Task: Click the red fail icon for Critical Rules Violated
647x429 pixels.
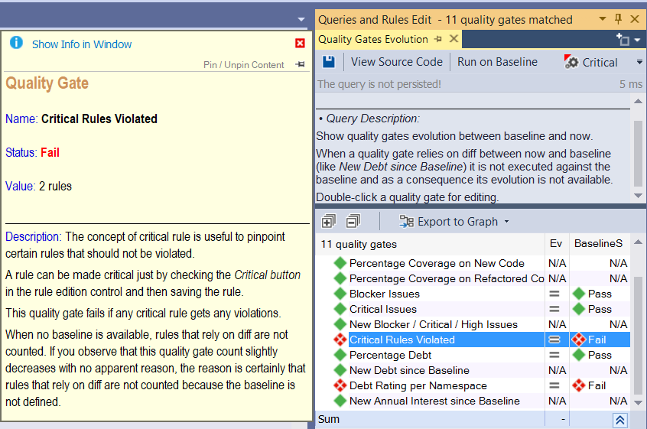Action: (x=340, y=340)
